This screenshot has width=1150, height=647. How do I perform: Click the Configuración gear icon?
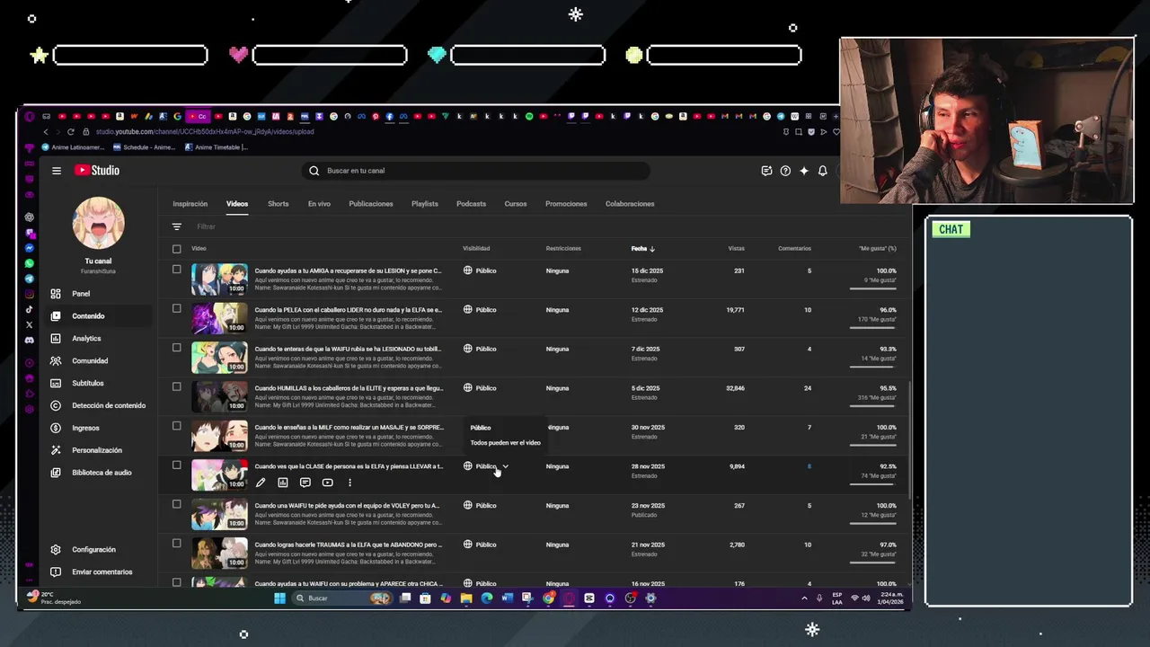[x=56, y=550]
